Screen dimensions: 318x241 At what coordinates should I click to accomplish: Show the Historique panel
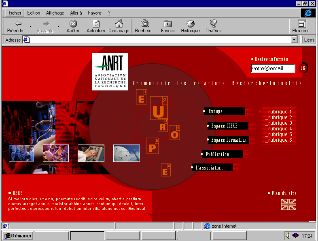coord(190,26)
